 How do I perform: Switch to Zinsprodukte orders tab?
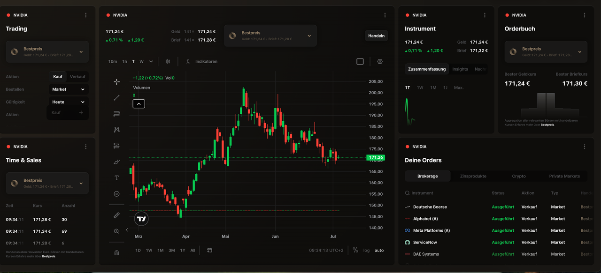473,176
